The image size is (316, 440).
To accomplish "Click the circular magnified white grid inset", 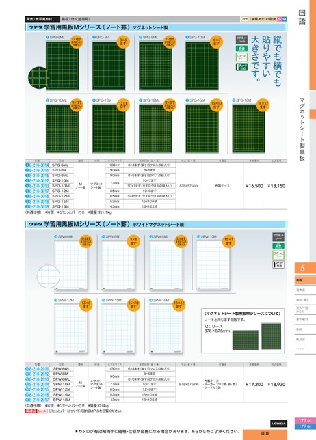I will (49, 276).
